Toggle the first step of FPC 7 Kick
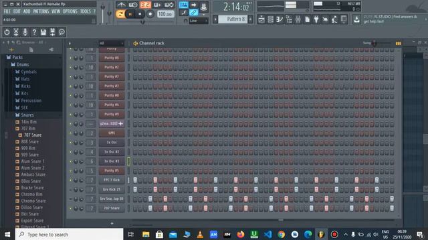428x240 pixels. click(135, 180)
